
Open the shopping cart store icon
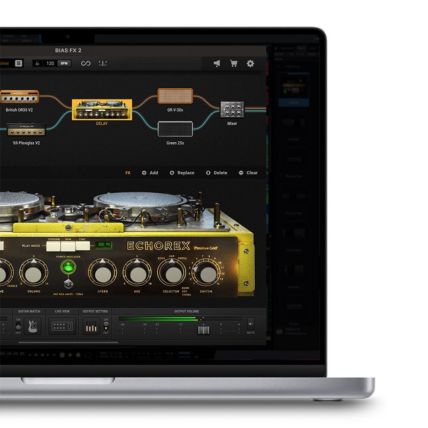click(234, 63)
